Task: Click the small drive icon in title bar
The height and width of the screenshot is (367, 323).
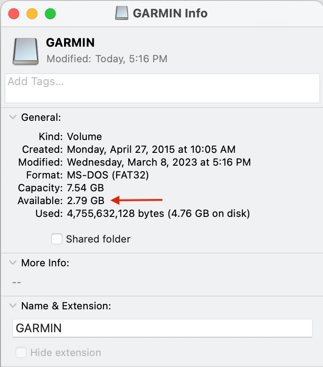Action: point(122,13)
